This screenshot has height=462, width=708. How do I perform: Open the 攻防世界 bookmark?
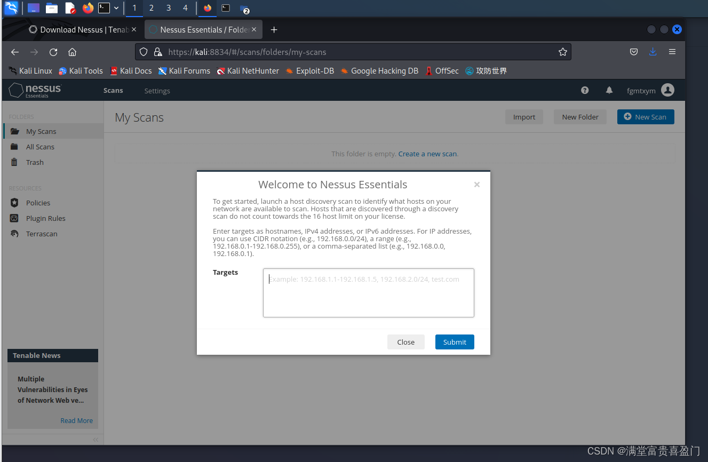486,71
